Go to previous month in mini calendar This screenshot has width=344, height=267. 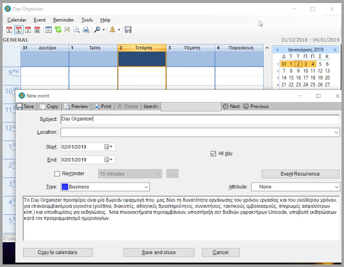point(277,50)
